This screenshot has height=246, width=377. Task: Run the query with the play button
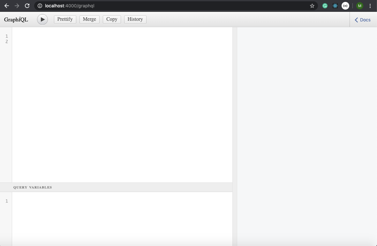tap(42, 19)
